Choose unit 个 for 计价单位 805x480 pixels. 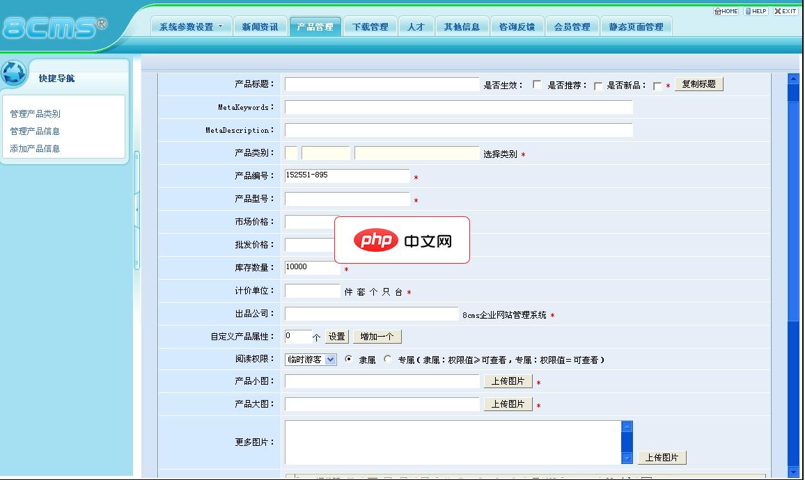point(373,291)
